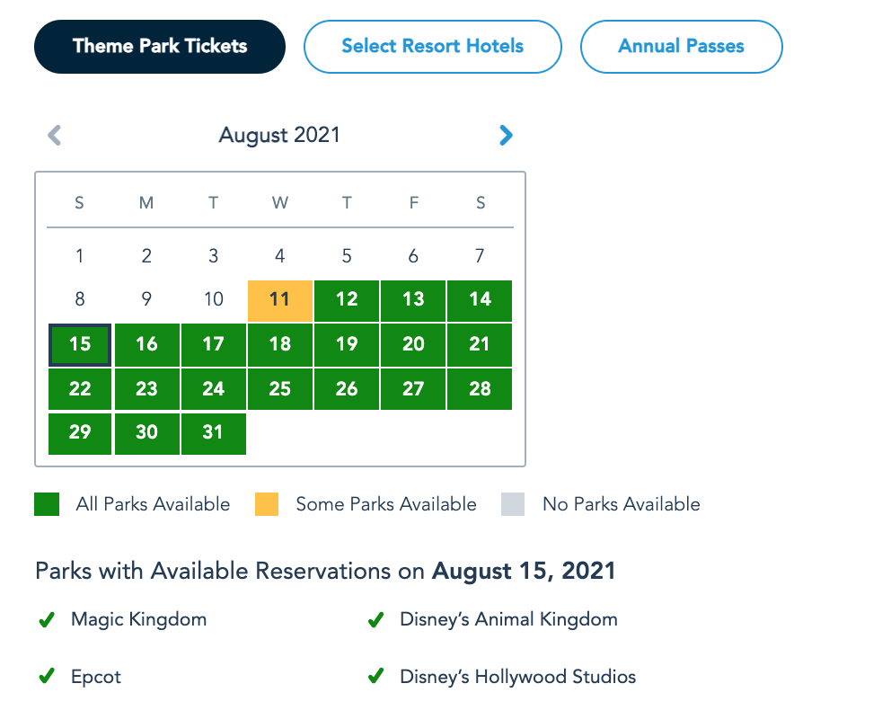891x719 pixels.
Task: Select August 15 on the calendar
Action: tap(80, 344)
